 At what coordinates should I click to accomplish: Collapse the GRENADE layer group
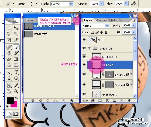click(x=89, y=48)
